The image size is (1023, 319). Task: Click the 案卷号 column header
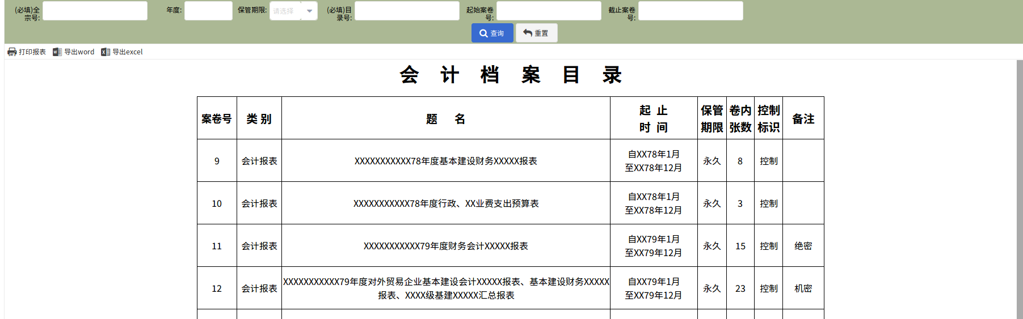tap(217, 118)
